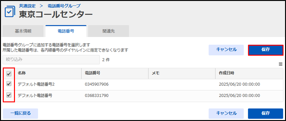Open 電話番号グループ breadcrumb link
This screenshot has height=121, width=286.
tap(64, 6)
